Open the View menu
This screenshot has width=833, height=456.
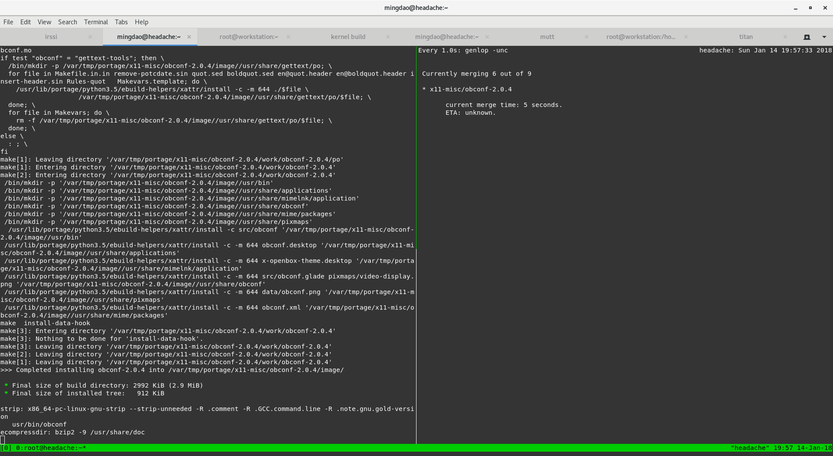(x=44, y=22)
